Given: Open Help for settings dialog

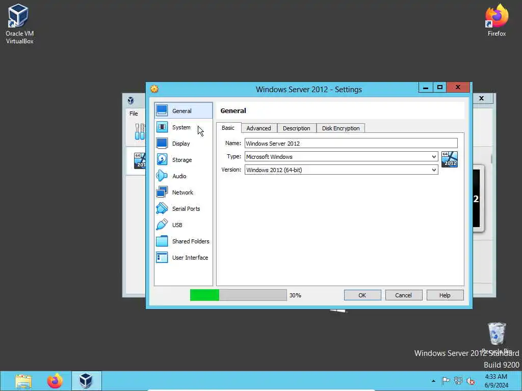Looking at the screenshot, I should 445,295.
